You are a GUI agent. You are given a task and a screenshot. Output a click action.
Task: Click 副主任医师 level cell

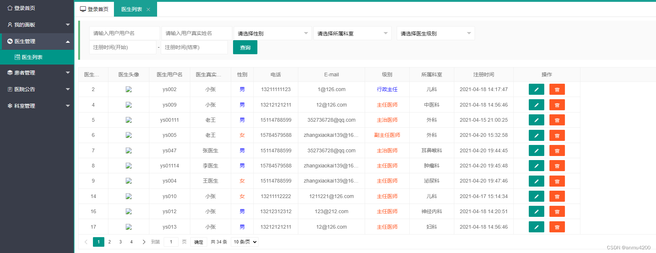pyautogui.click(x=387, y=135)
